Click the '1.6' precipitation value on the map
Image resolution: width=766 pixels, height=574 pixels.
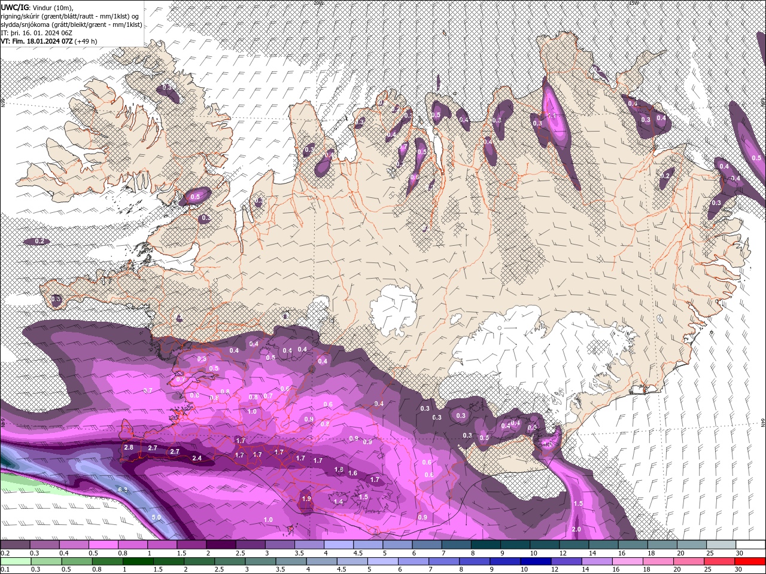point(353,473)
